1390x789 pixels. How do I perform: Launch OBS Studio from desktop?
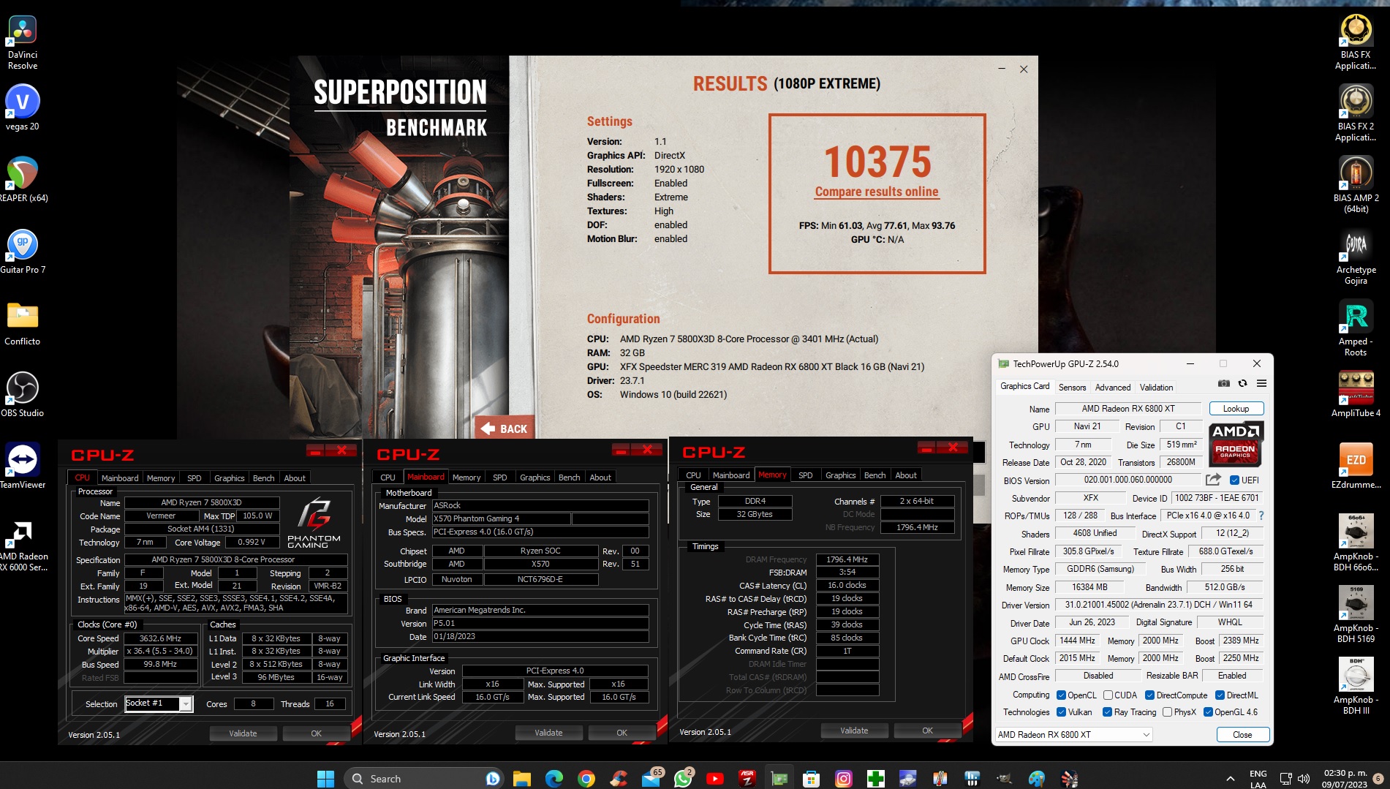pyautogui.click(x=23, y=395)
